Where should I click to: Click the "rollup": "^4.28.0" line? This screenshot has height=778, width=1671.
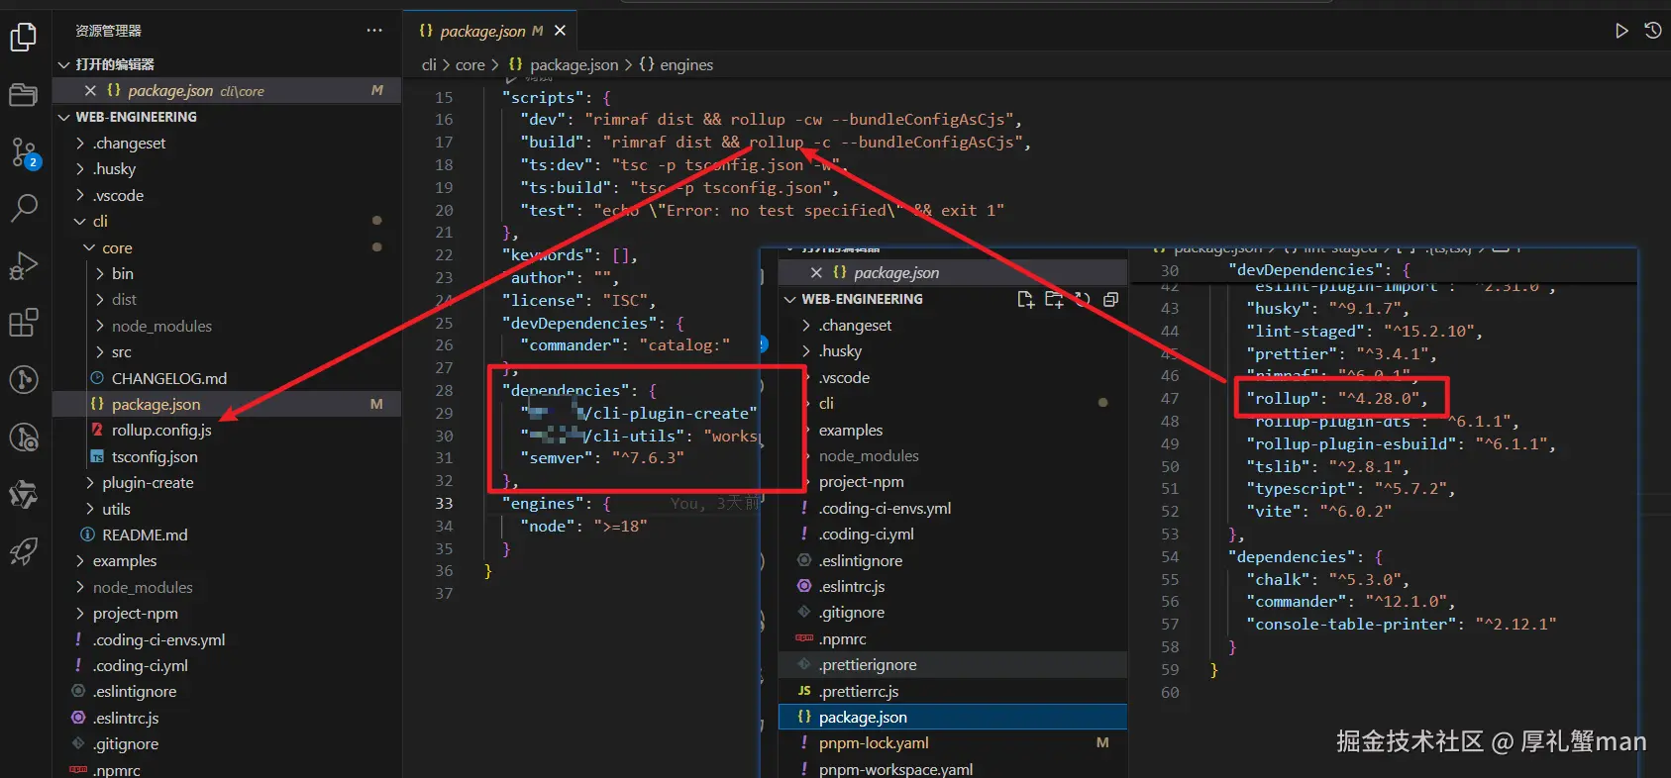click(x=1337, y=398)
